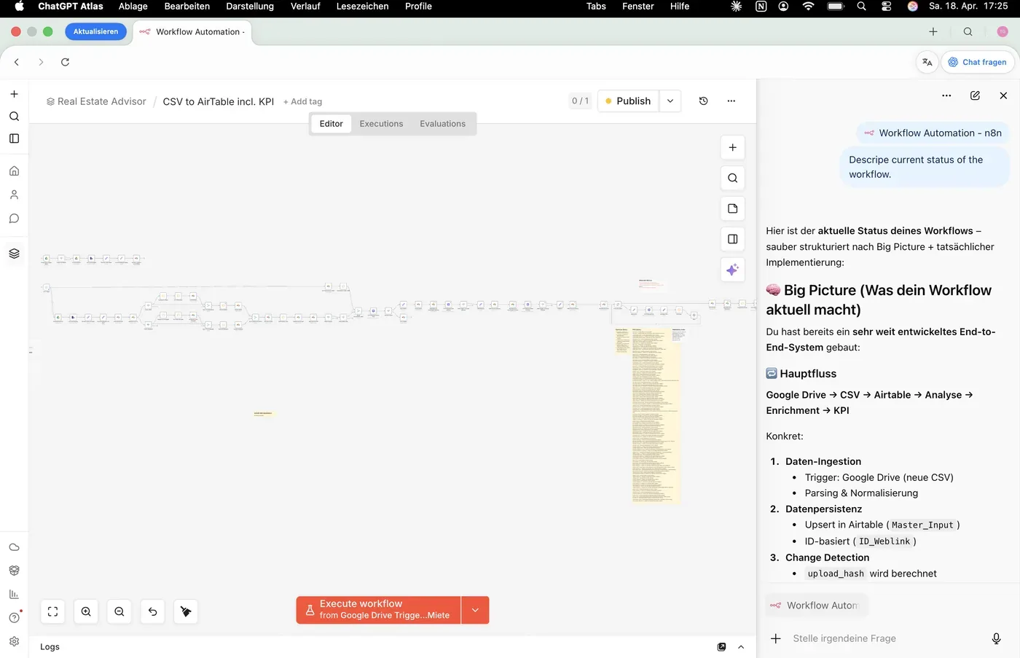Screen dimensions: 1020x658
Task: Click the Aktualisieren update button
Action: (95, 32)
